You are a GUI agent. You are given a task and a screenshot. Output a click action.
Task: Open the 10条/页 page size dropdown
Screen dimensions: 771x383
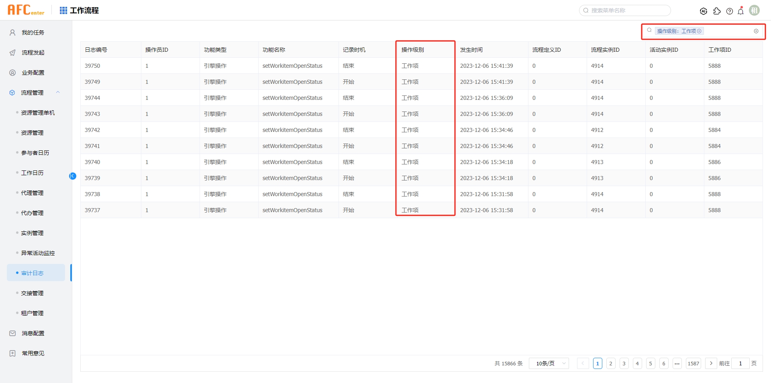(x=549, y=363)
